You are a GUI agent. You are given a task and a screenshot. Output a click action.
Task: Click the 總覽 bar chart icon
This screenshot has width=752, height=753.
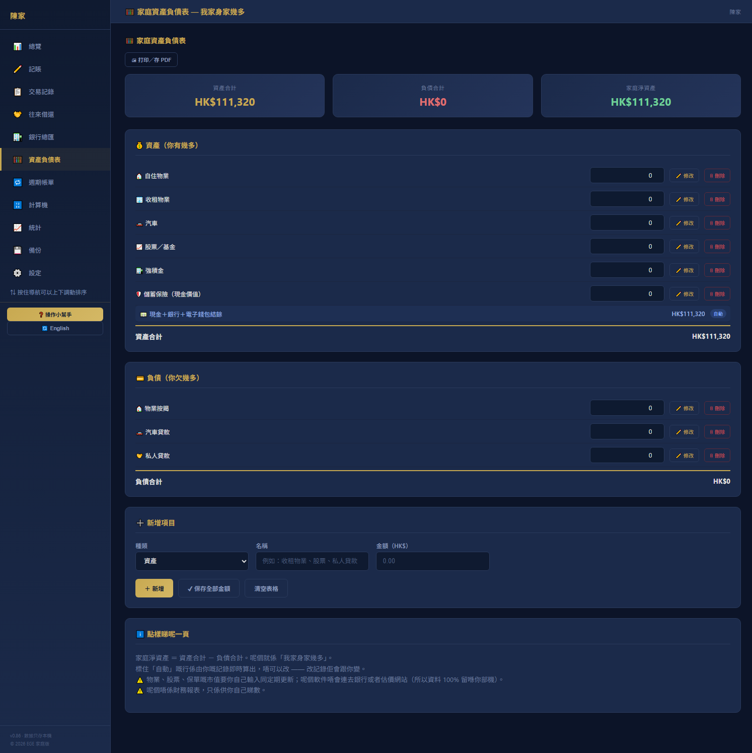pyautogui.click(x=18, y=46)
